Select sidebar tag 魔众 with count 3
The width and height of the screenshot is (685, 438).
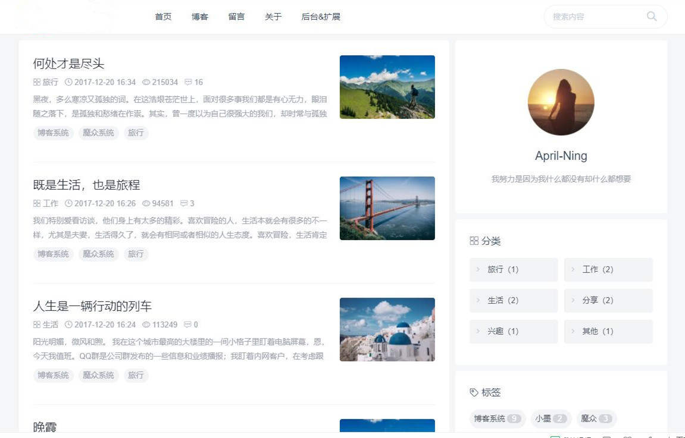596,419
